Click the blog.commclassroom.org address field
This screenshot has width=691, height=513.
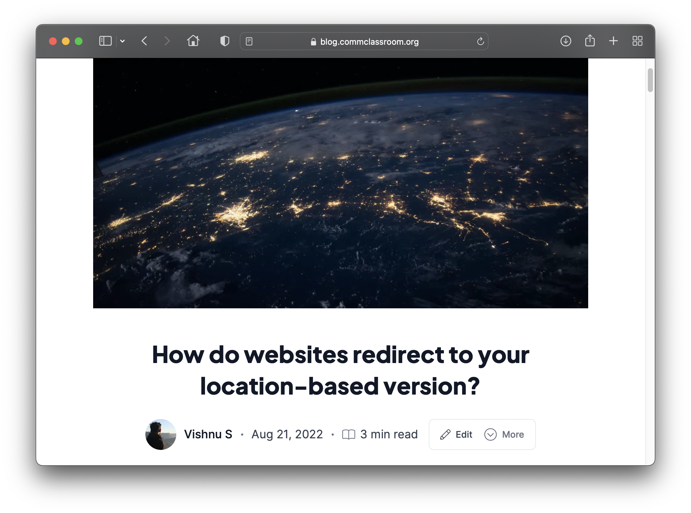click(369, 42)
